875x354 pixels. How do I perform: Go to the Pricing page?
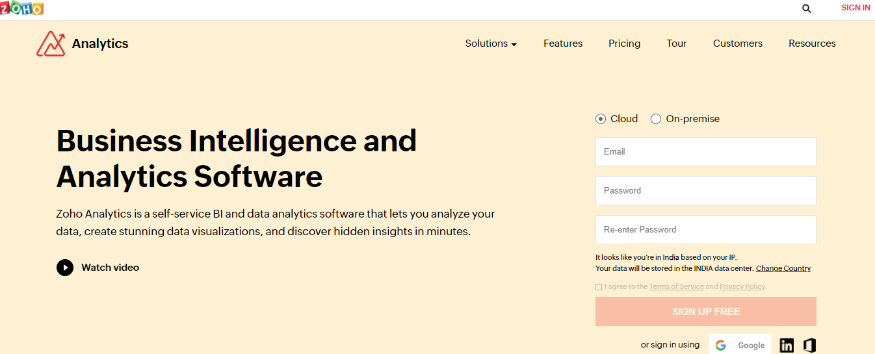coord(624,44)
